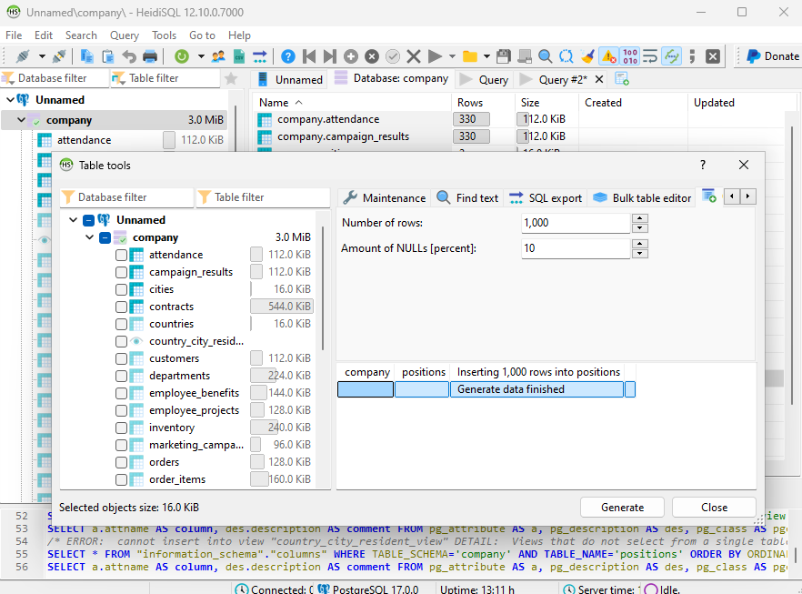802x594 pixels.
Task: Click the Print icon in toolbar
Action: coord(150,56)
